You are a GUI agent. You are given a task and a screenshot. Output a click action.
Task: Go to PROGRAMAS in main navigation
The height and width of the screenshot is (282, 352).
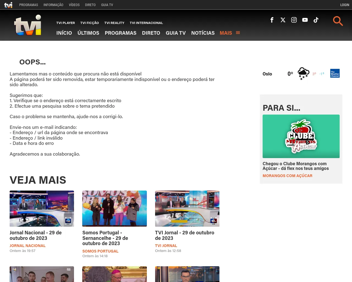tap(120, 33)
